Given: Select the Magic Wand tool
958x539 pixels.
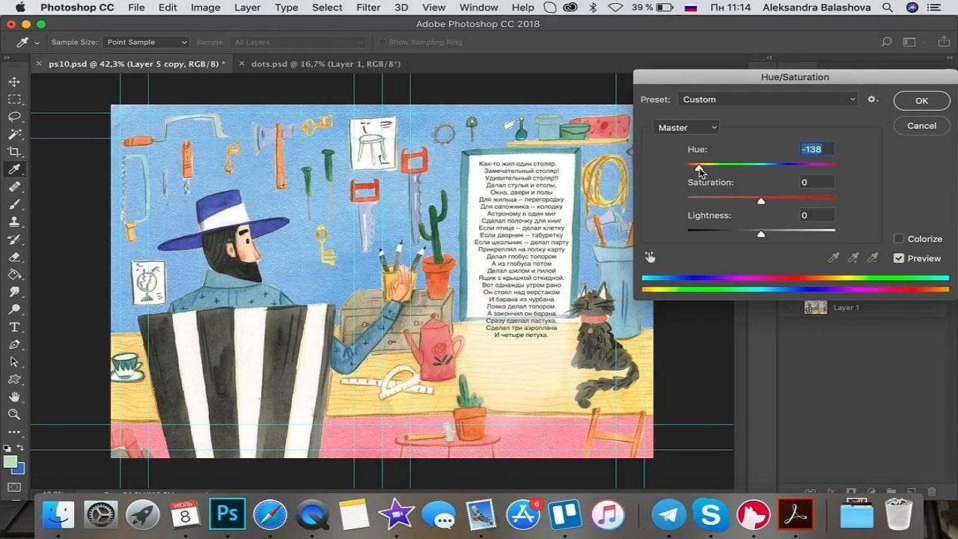Looking at the screenshot, I should (x=14, y=134).
